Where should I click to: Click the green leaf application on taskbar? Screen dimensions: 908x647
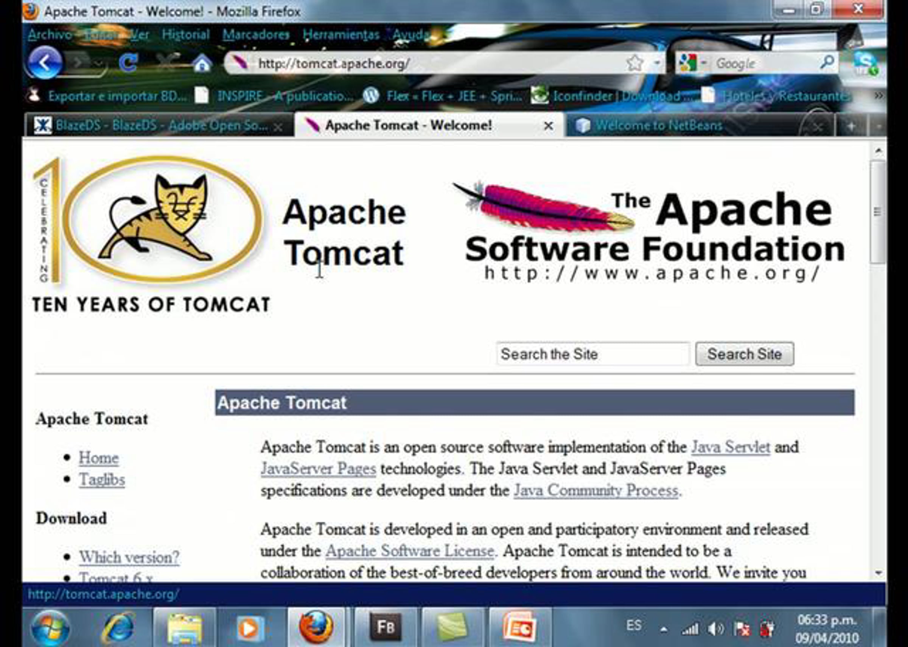pos(452,628)
